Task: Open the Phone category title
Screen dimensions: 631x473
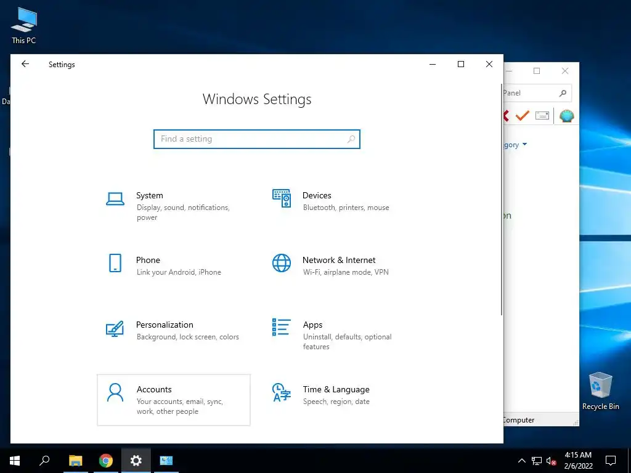Action: point(148,260)
